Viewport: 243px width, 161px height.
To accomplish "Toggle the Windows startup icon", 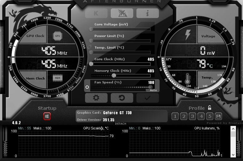I will pos(47,116).
